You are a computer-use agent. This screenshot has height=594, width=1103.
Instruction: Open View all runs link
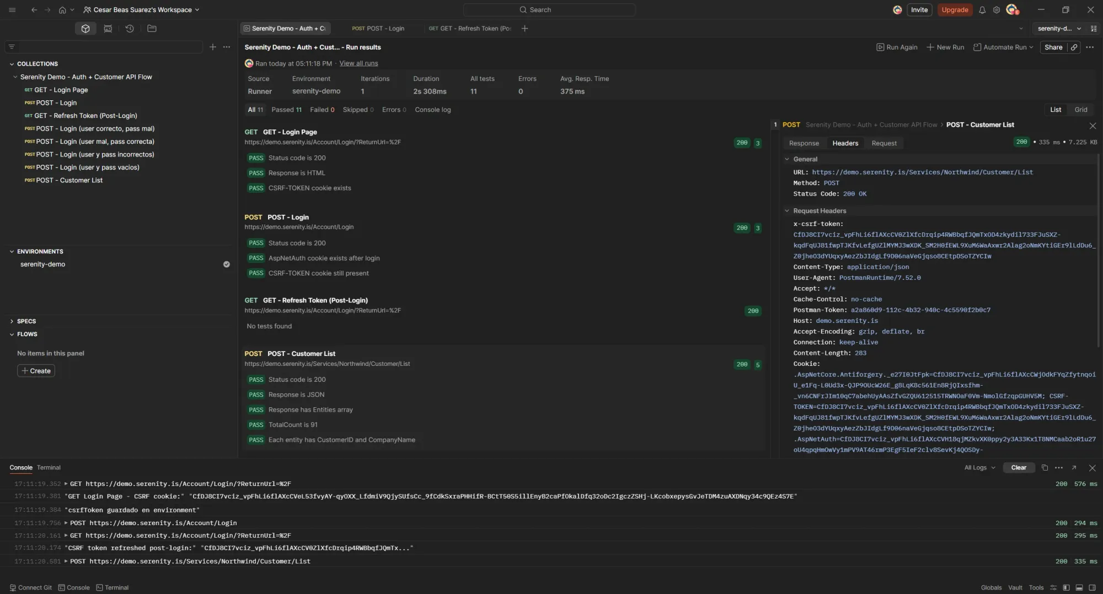(x=358, y=63)
